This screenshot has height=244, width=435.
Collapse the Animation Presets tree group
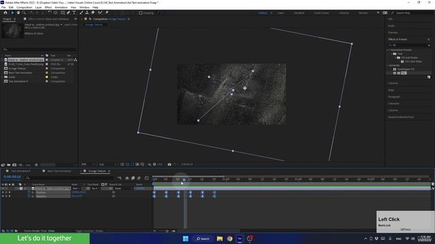click(x=388, y=50)
